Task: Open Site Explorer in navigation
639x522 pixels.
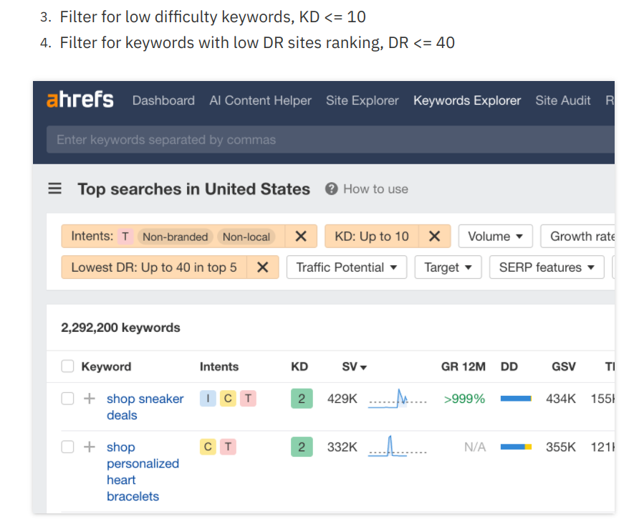Action: [x=362, y=100]
